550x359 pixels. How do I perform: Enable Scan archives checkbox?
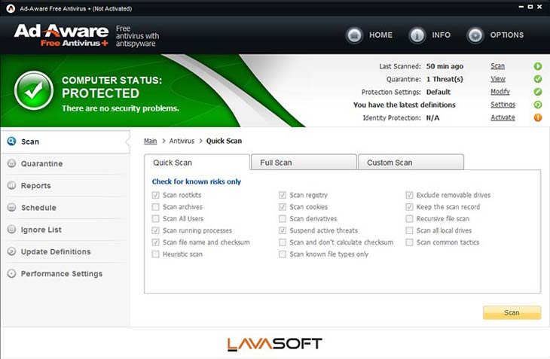pyautogui.click(x=156, y=207)
